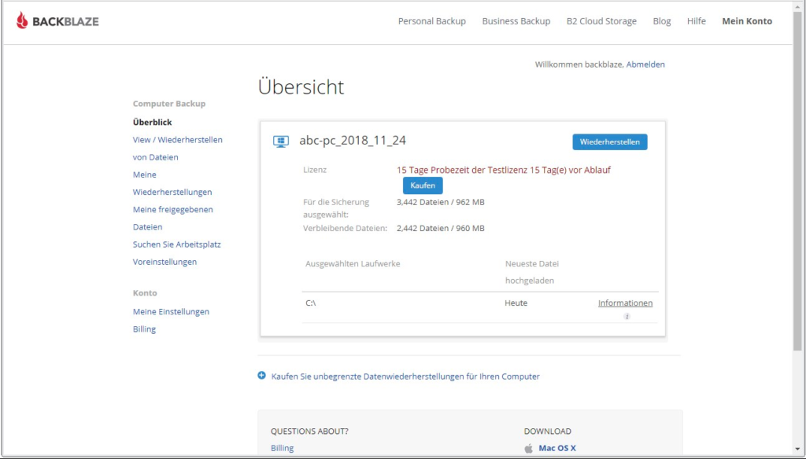Viewport: 806px width, 459px height.
Task: Click the '3,442 Dateien / 962 MB' value
Action: (x=441, y=202)
